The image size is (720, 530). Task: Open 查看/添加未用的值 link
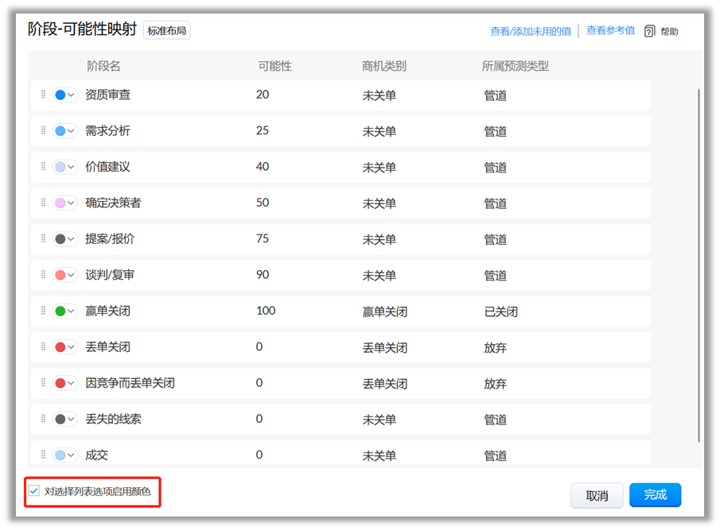coord(530,32)
